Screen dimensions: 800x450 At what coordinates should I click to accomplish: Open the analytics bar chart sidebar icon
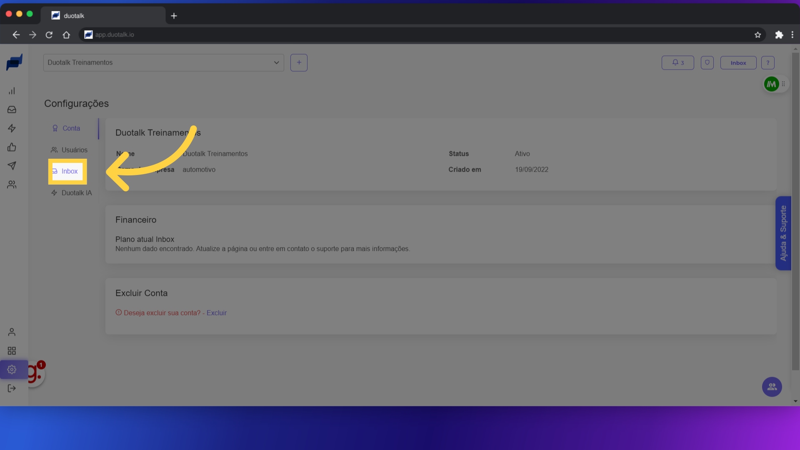point(12,91)
